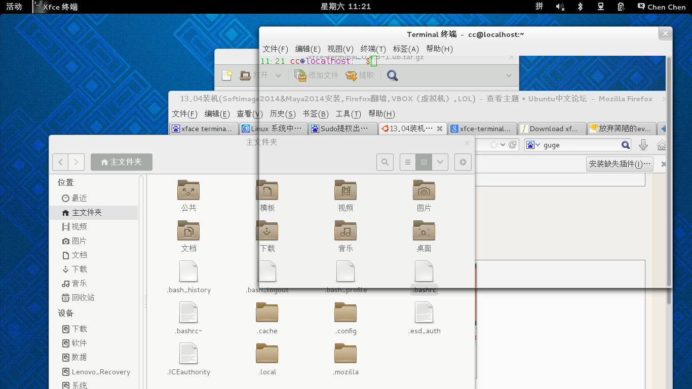Viewport: 692px width, 389px height.
Task: Click archive manager new archive icon
Action: 227,75
